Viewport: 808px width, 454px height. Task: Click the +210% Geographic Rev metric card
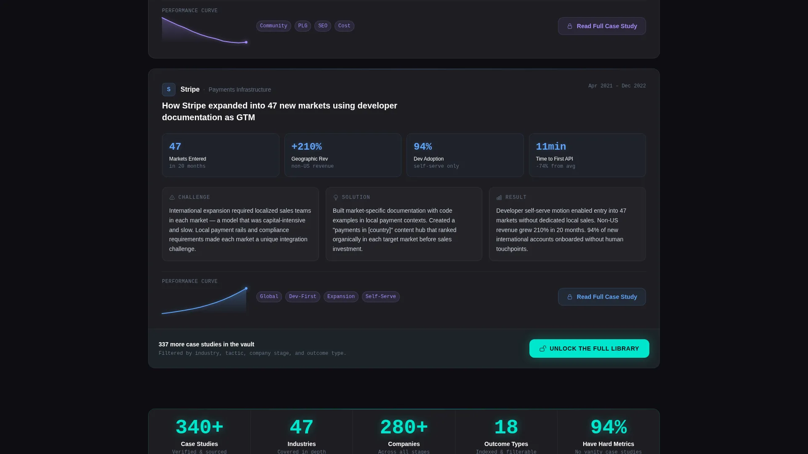[x=343, y=155]
